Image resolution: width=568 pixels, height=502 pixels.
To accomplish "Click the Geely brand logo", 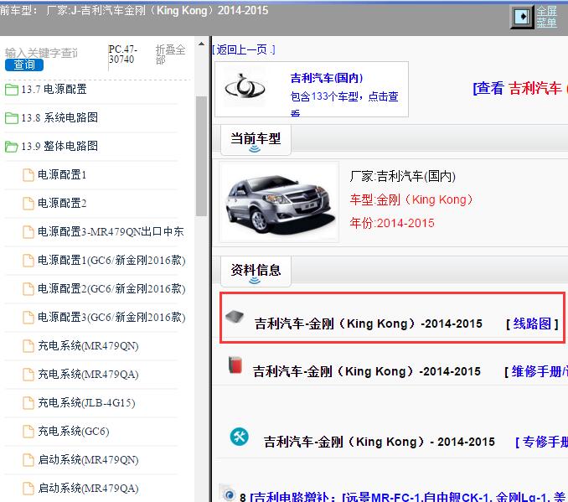I will [245, 87].
